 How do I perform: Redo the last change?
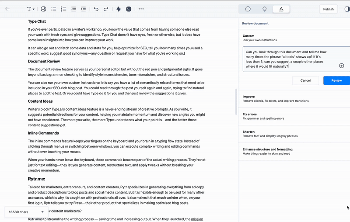106,9
